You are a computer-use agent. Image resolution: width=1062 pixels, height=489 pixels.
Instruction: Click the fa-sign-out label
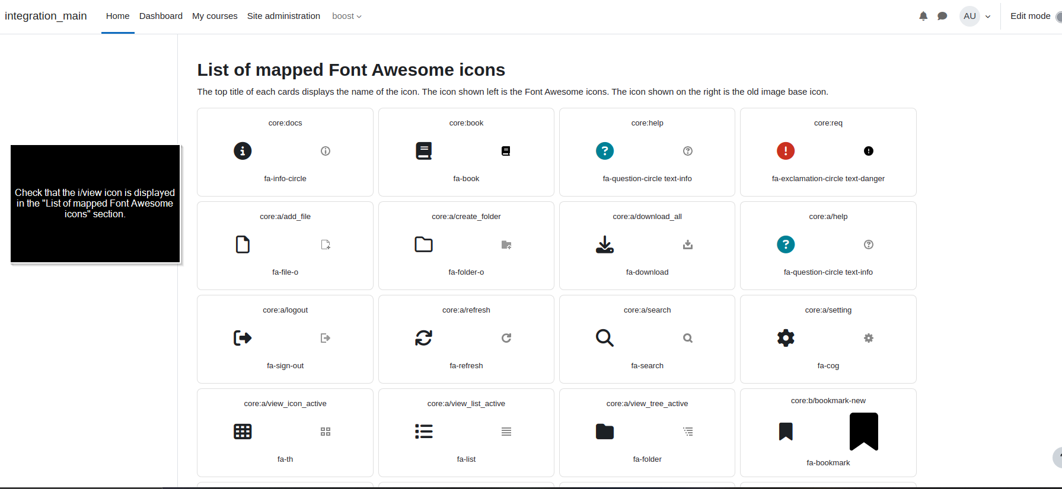[x=285, y=366]
